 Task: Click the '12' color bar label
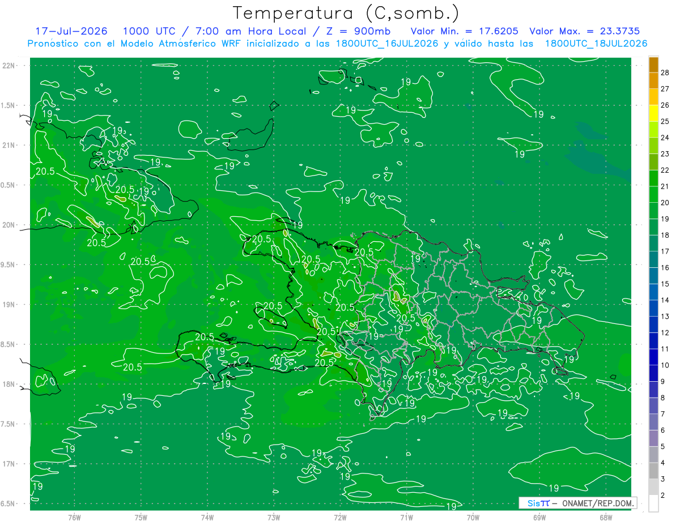(x=666, y=332)
